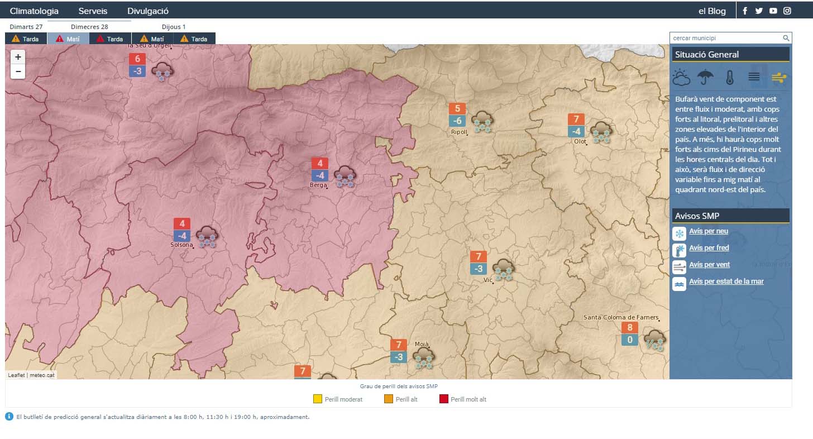Click the cercar municipi search field
The width and height of the screenshot is (813, 439).
coord(725,38)
